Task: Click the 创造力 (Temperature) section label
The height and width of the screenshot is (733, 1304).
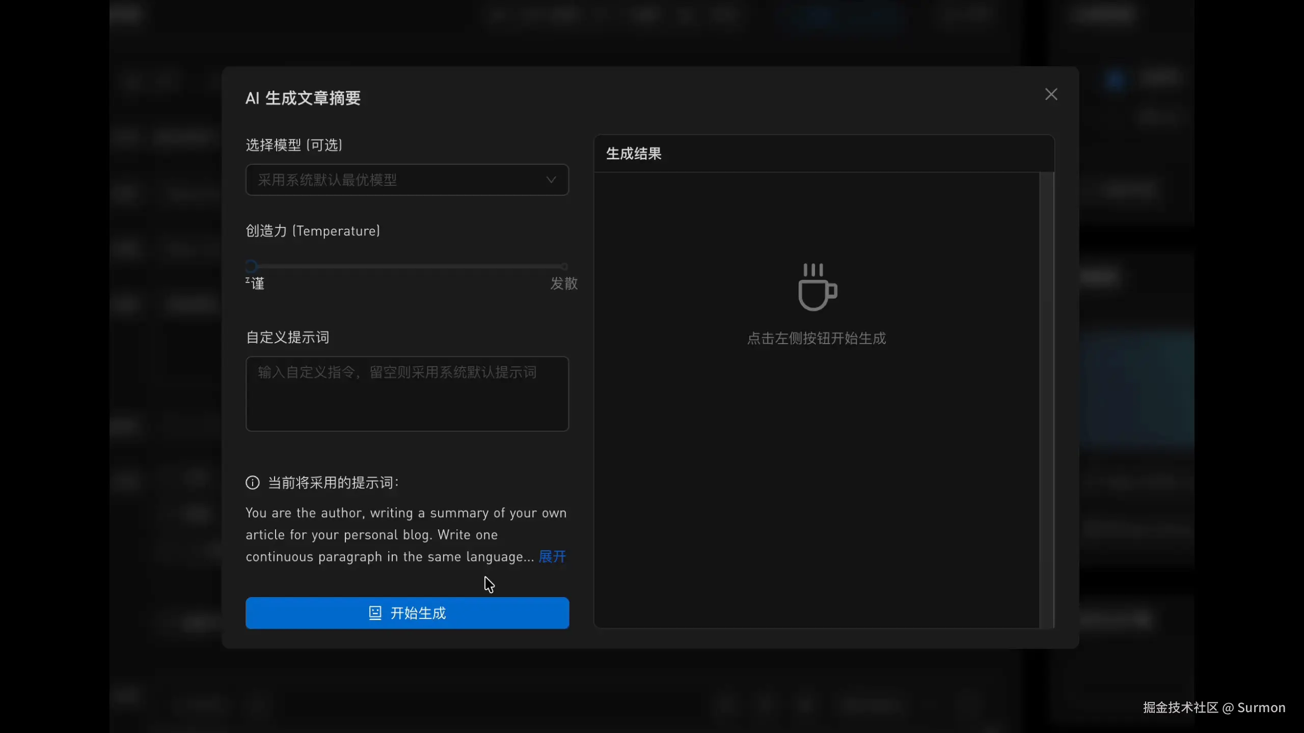Action: click(x=312, y=231)
